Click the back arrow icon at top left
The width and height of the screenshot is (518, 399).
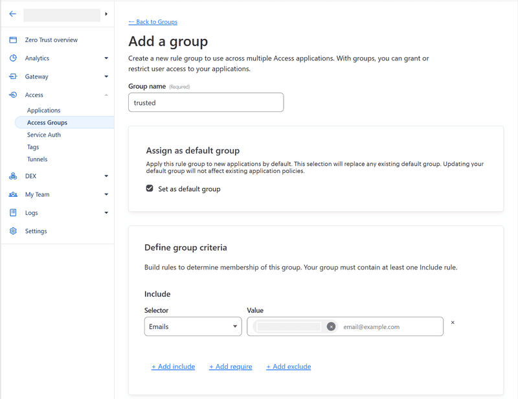(13, 14)
